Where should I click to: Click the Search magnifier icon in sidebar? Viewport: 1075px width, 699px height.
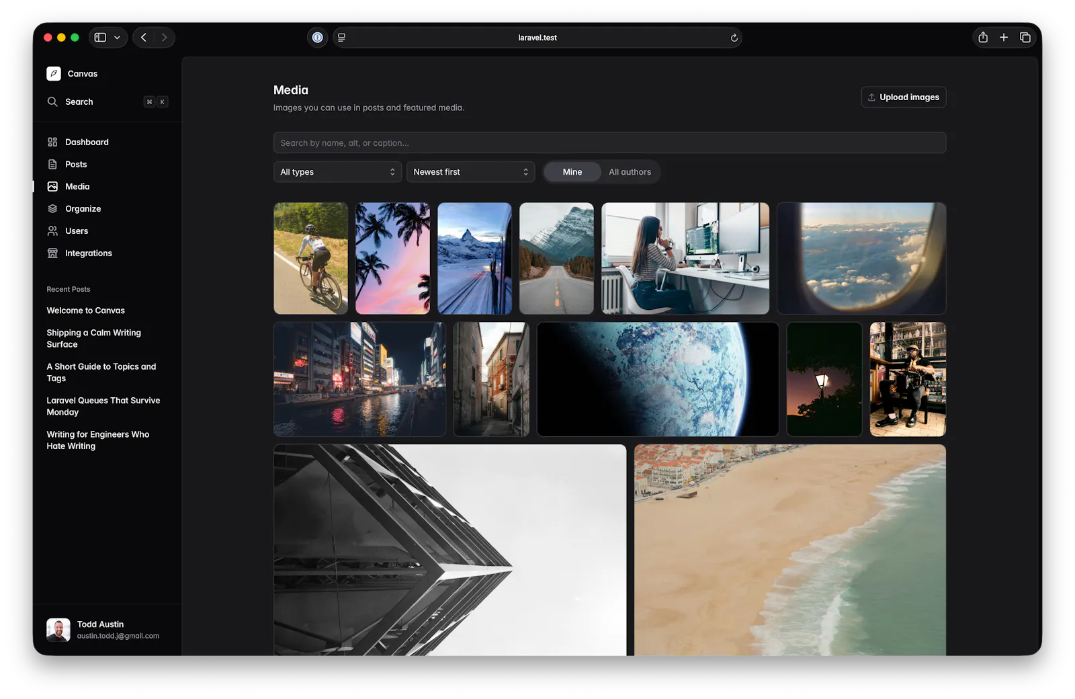tap(52, 102)
